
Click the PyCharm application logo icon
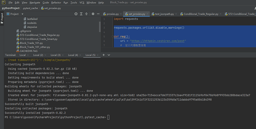point(4,2)
